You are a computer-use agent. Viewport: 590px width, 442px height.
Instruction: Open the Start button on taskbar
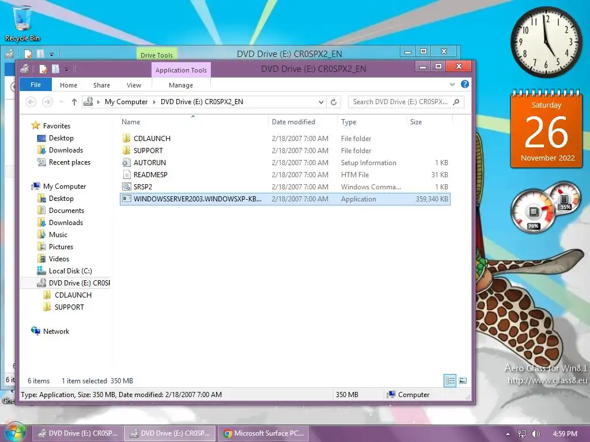[x=14, y=432]
